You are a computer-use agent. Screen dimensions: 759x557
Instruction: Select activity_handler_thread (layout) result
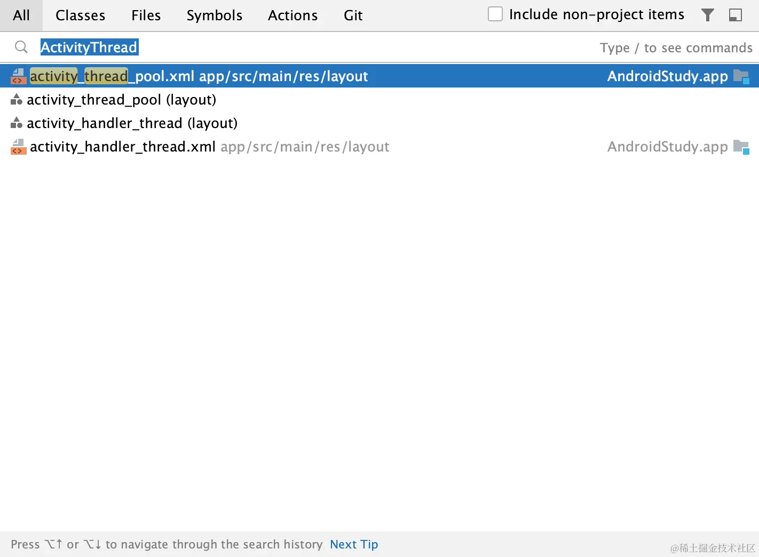tap(379, 123)
